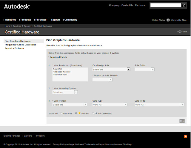
Task: Open the Industries menu
Action: [10, 20]
